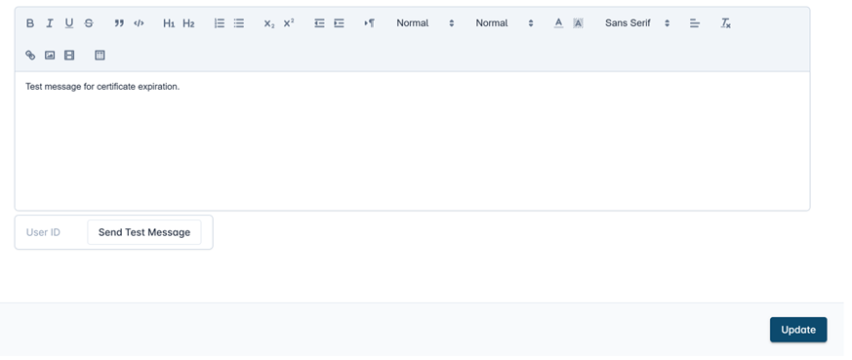Open the first Normal size dropdown

click(x=425, y=23)
